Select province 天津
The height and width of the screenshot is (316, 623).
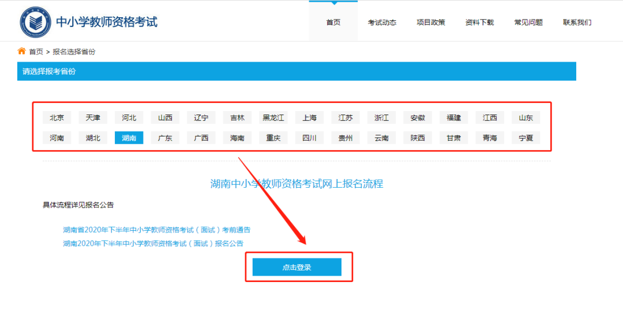93,117
